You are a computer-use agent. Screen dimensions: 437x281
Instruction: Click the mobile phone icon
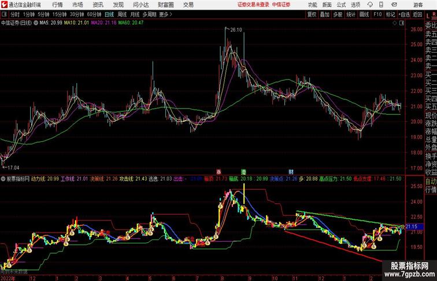pyautogui.click(x=382, y=5)
